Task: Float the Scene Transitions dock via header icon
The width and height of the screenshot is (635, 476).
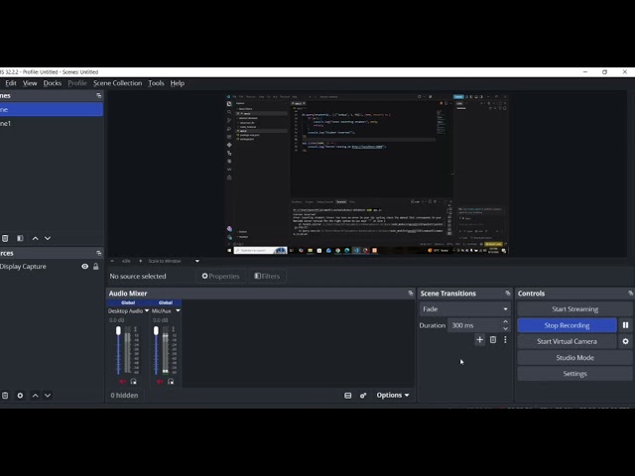Action: click(x=508, y=294)
